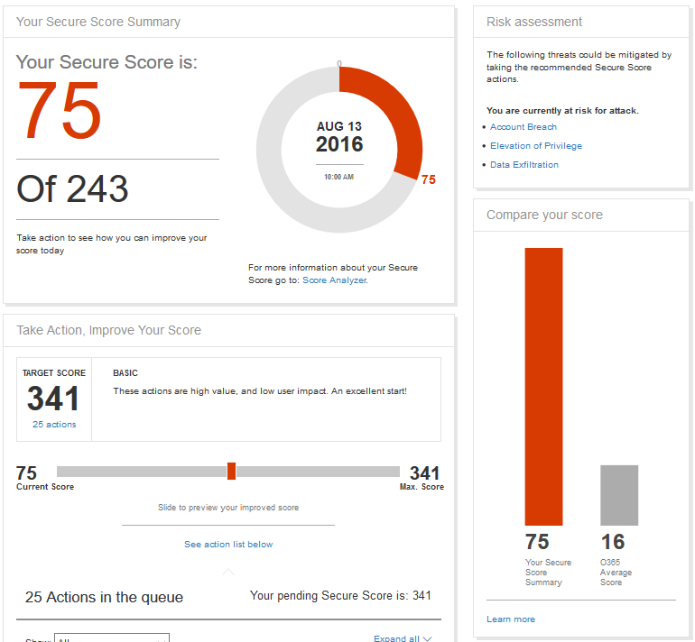Open the Score Analyzer link
Image resolution: width=695 pixels, height=642 pixels.
tap(334, 280)
